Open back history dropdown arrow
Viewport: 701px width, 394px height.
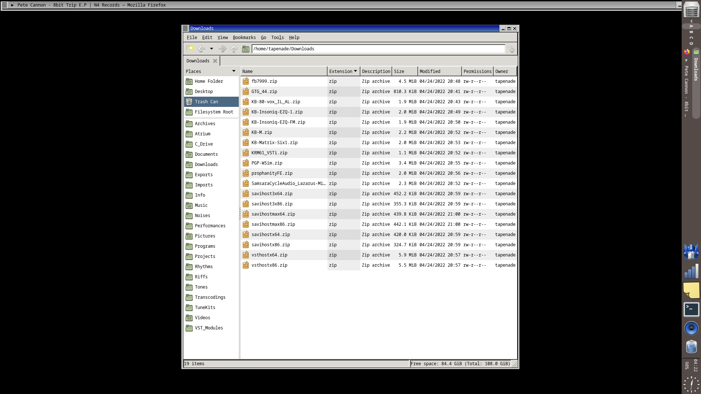click(211, 49)
